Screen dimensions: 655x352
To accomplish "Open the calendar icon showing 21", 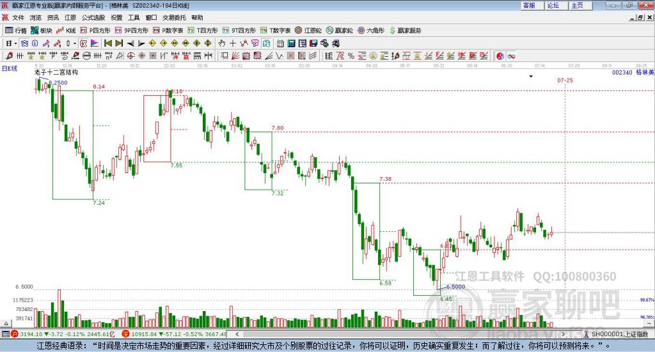I will pos(280,43).
